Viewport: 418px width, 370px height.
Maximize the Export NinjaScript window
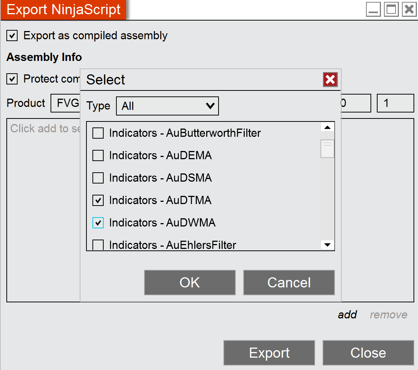click(391, 9)
